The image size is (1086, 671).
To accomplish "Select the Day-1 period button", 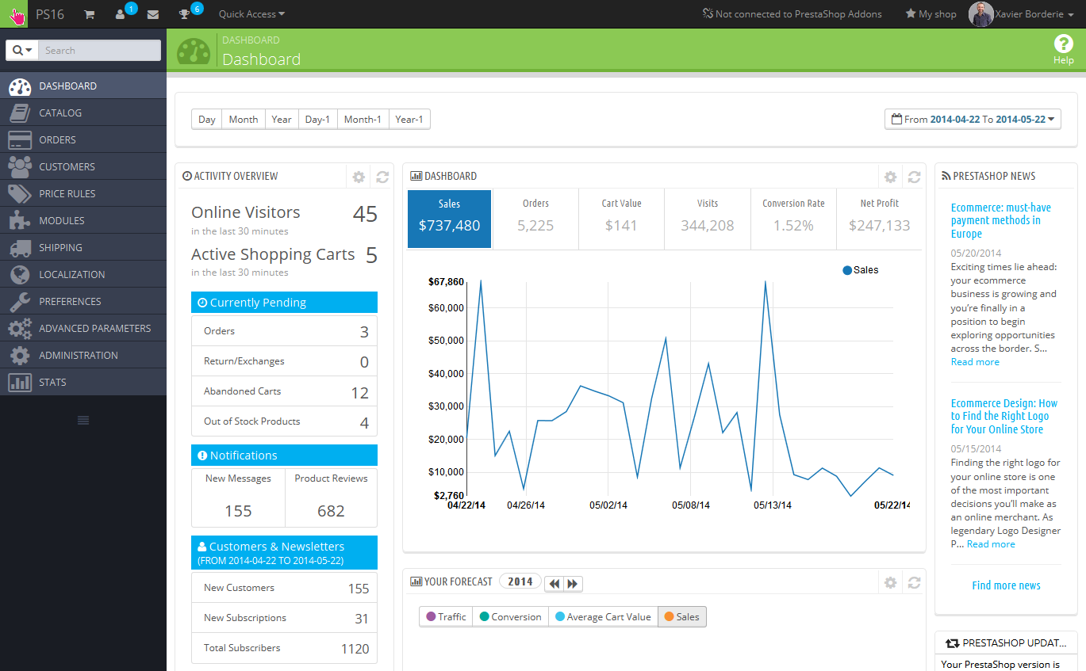I will click(x=317, y=119).
